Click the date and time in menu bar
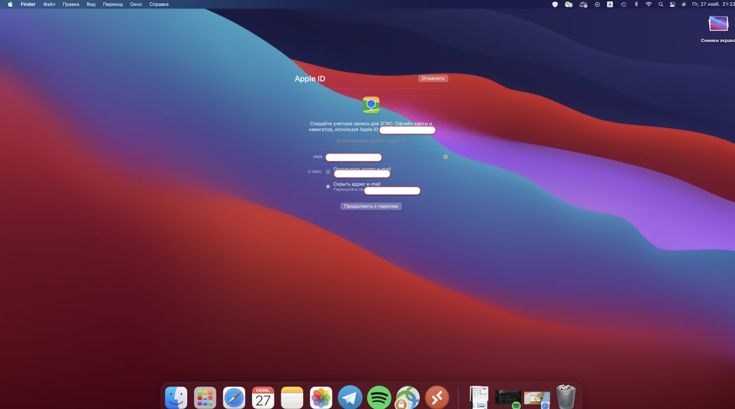This screenshot has width=735, height=409. point(713,4)
